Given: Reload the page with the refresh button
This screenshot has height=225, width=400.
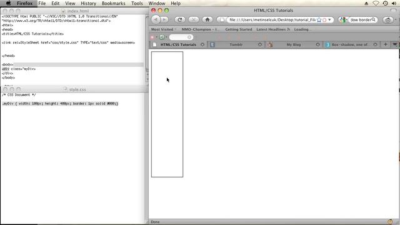Looking at the screenshot, I should [180, 19].
